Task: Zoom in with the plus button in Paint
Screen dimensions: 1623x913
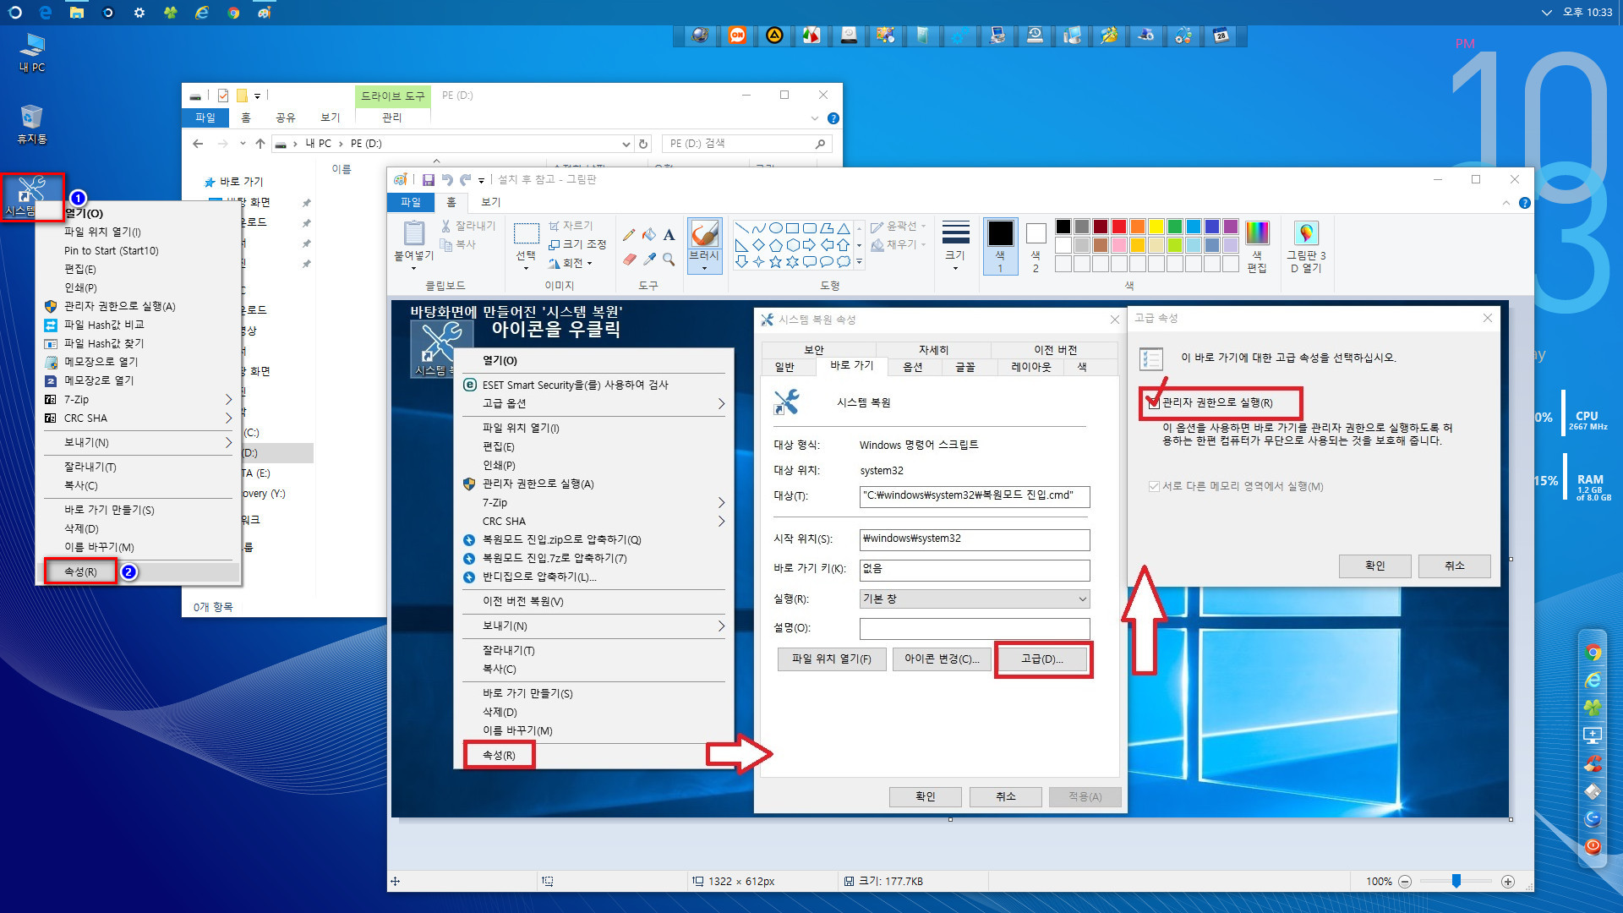Action: click(x=1508, y=882)
